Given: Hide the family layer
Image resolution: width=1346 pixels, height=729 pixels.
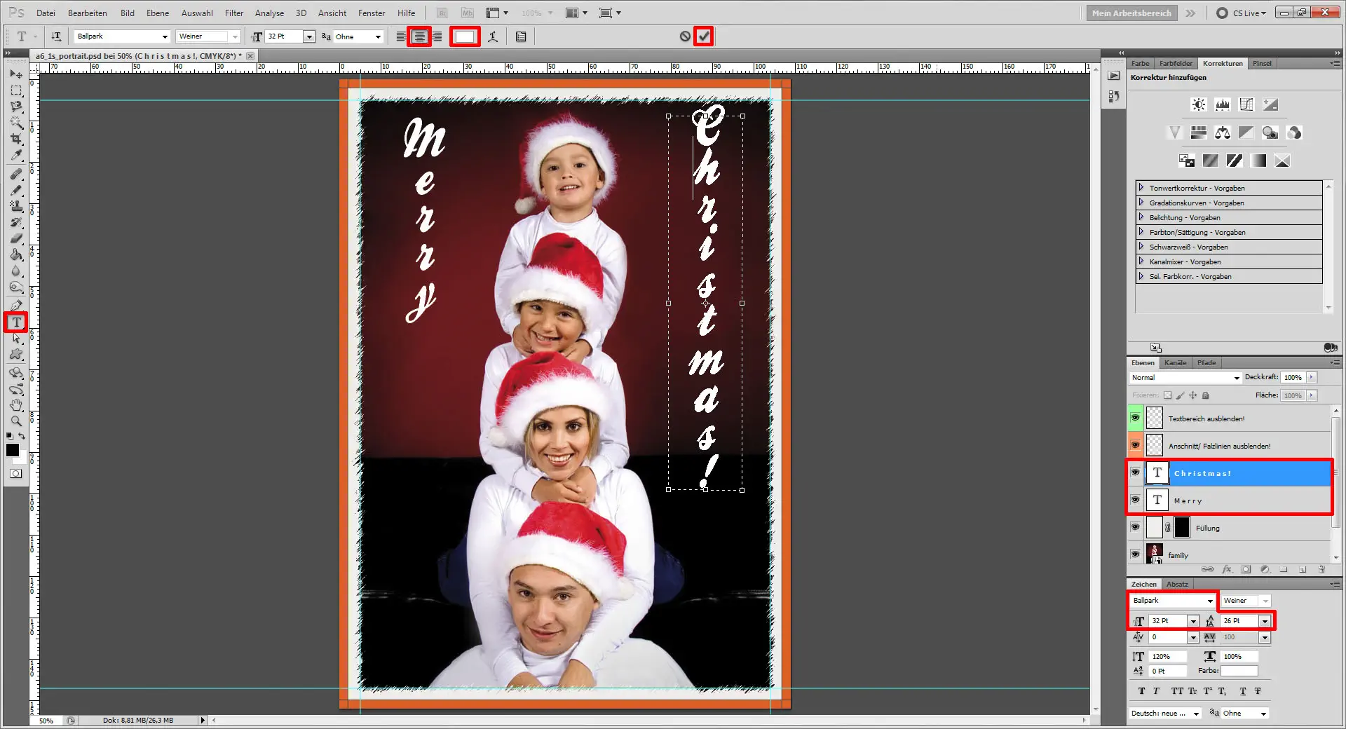Looking at the screenshot, I should tap(1136, 554).
